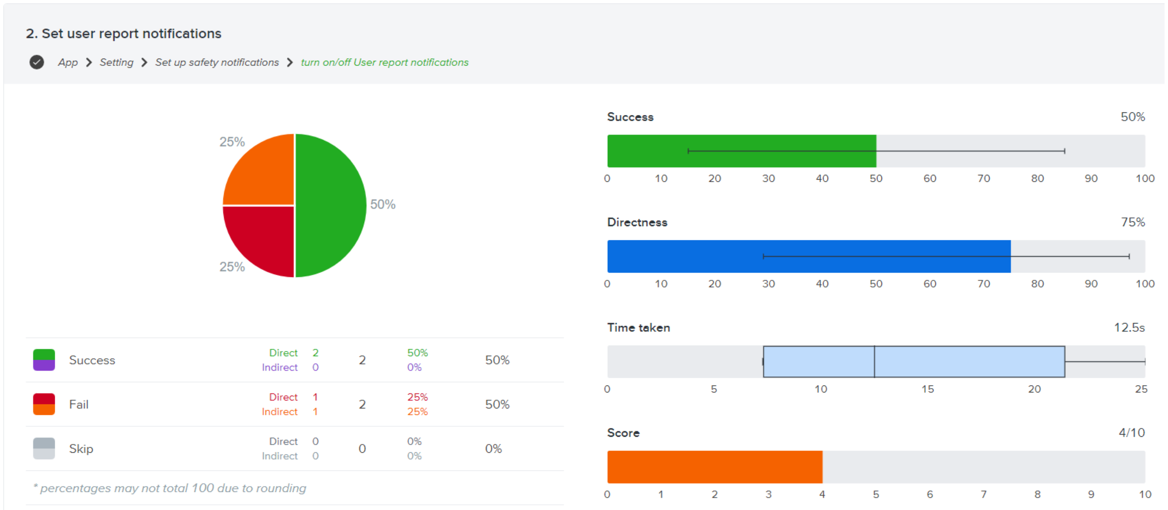The height and width of the screenshot is (510, 1168).
Task: Click the orange Score bar
Action: [x=715, y=466]
